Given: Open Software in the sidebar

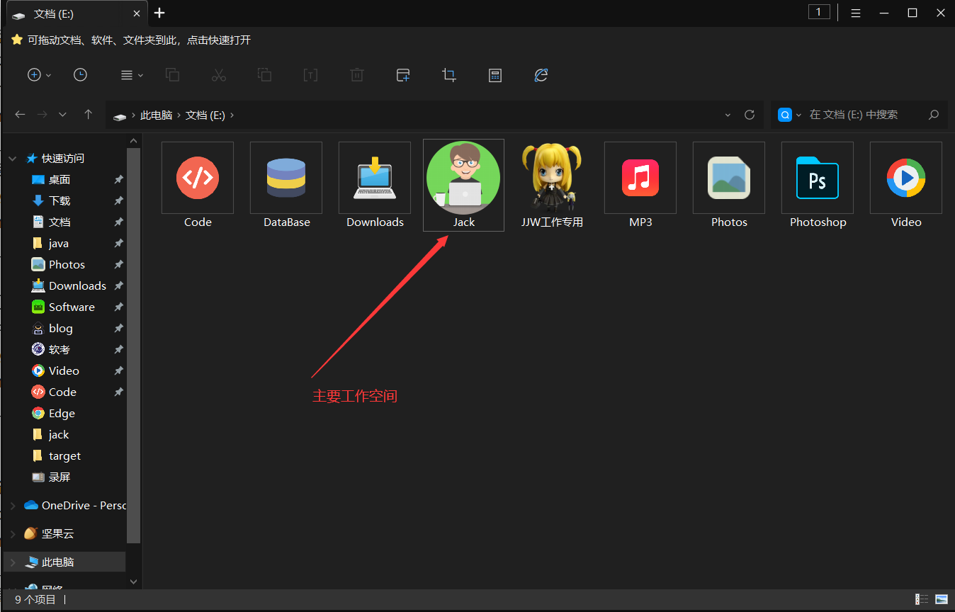Looking at the screenshot, I should (64, 307).
